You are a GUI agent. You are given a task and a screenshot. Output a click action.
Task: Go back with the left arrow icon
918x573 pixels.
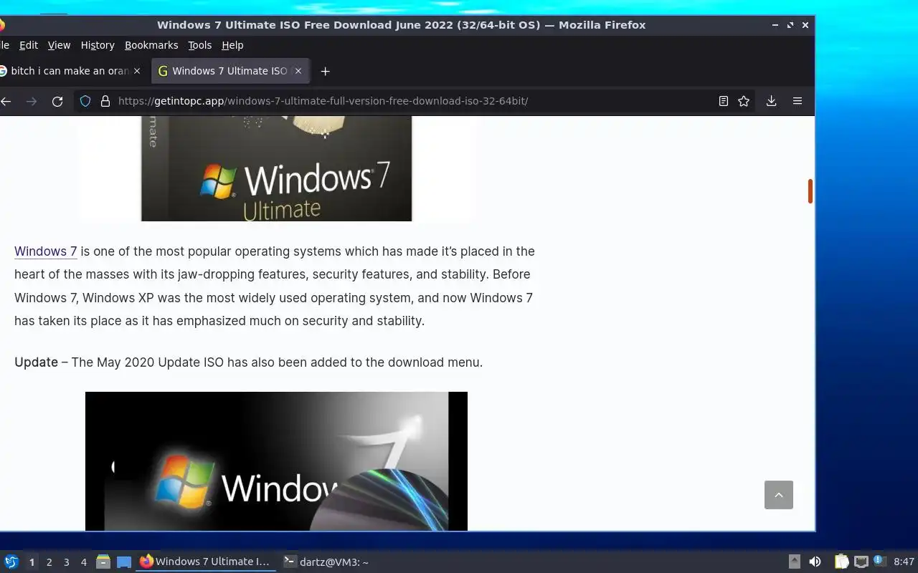[x=6, y=101]
